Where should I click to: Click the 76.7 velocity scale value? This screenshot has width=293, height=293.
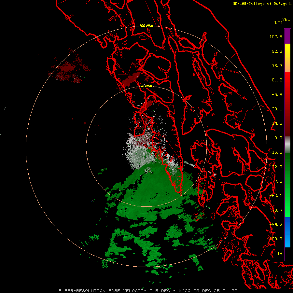pos(277,65)
